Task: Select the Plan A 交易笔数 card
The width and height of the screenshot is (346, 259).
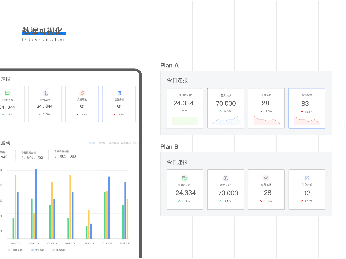Action: click(x=266, y=108)
